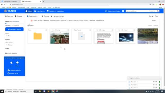Image resolution: width=165 pixels, height=93 pixels.
Task: Tick the Фото folder checkbox
Action: click(46, 30)
